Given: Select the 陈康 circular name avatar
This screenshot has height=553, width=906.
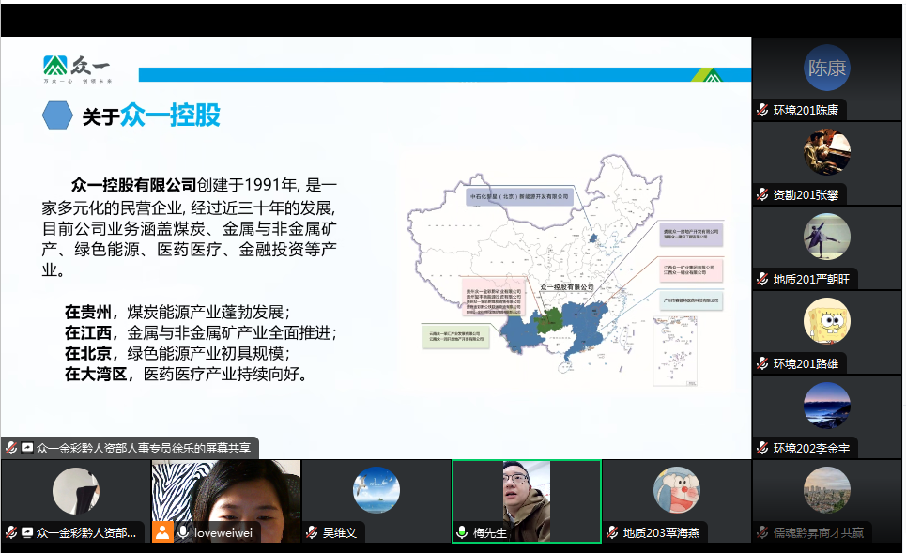Looking at the screenshot, I should (x=826, y=68).
